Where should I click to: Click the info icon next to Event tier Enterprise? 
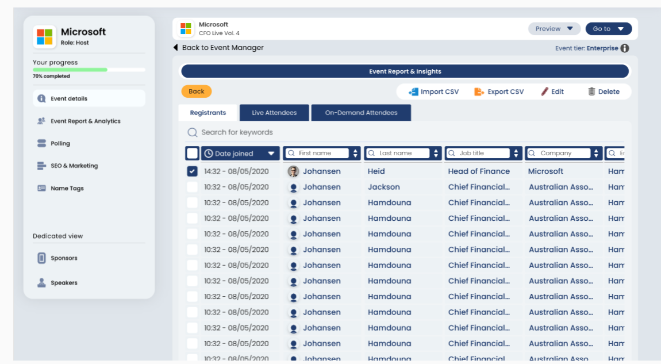(x=625, y=48)
